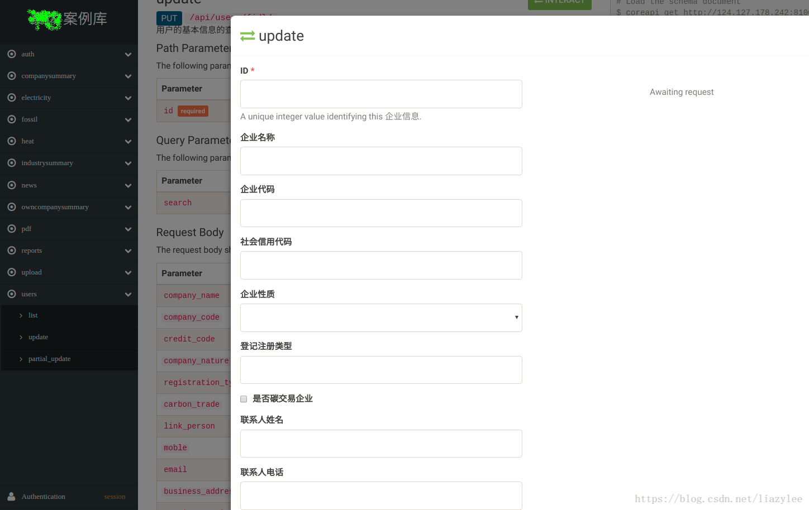Click the electricity circle icon
The image size is (809, 510).
[x=12, y=98]
